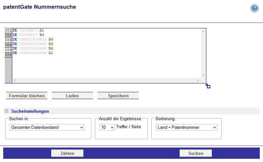Viewport: 263px width, 162px height.
Task: Click line number 004
Action: point(8,45)
